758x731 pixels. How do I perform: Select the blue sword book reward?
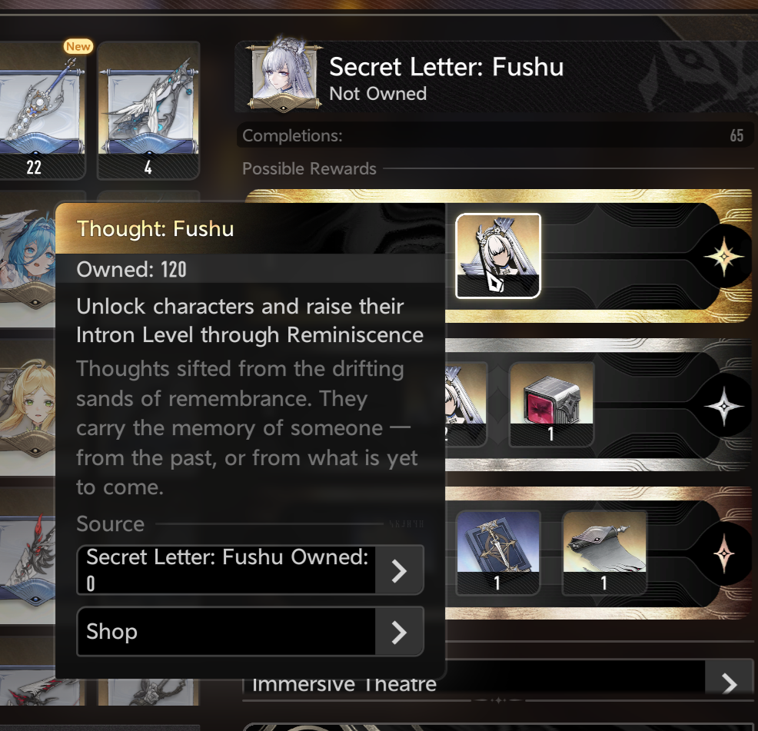[x=498, y=553]
